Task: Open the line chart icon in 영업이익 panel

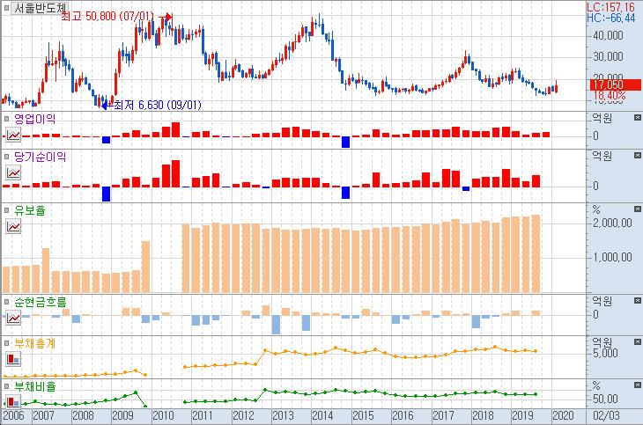Action: click(13, 135)
